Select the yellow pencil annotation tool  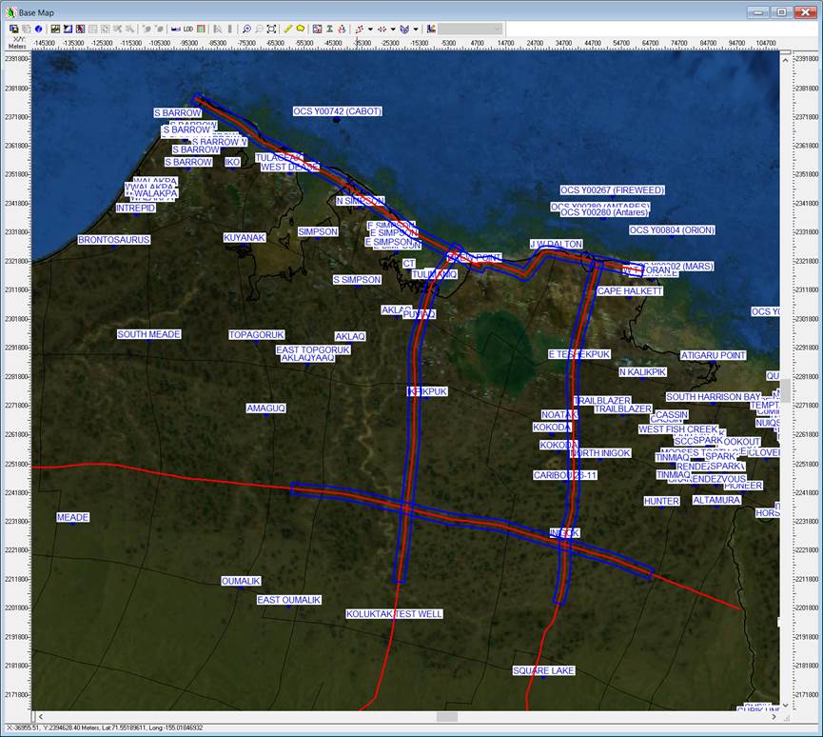(x=288, y=30)
